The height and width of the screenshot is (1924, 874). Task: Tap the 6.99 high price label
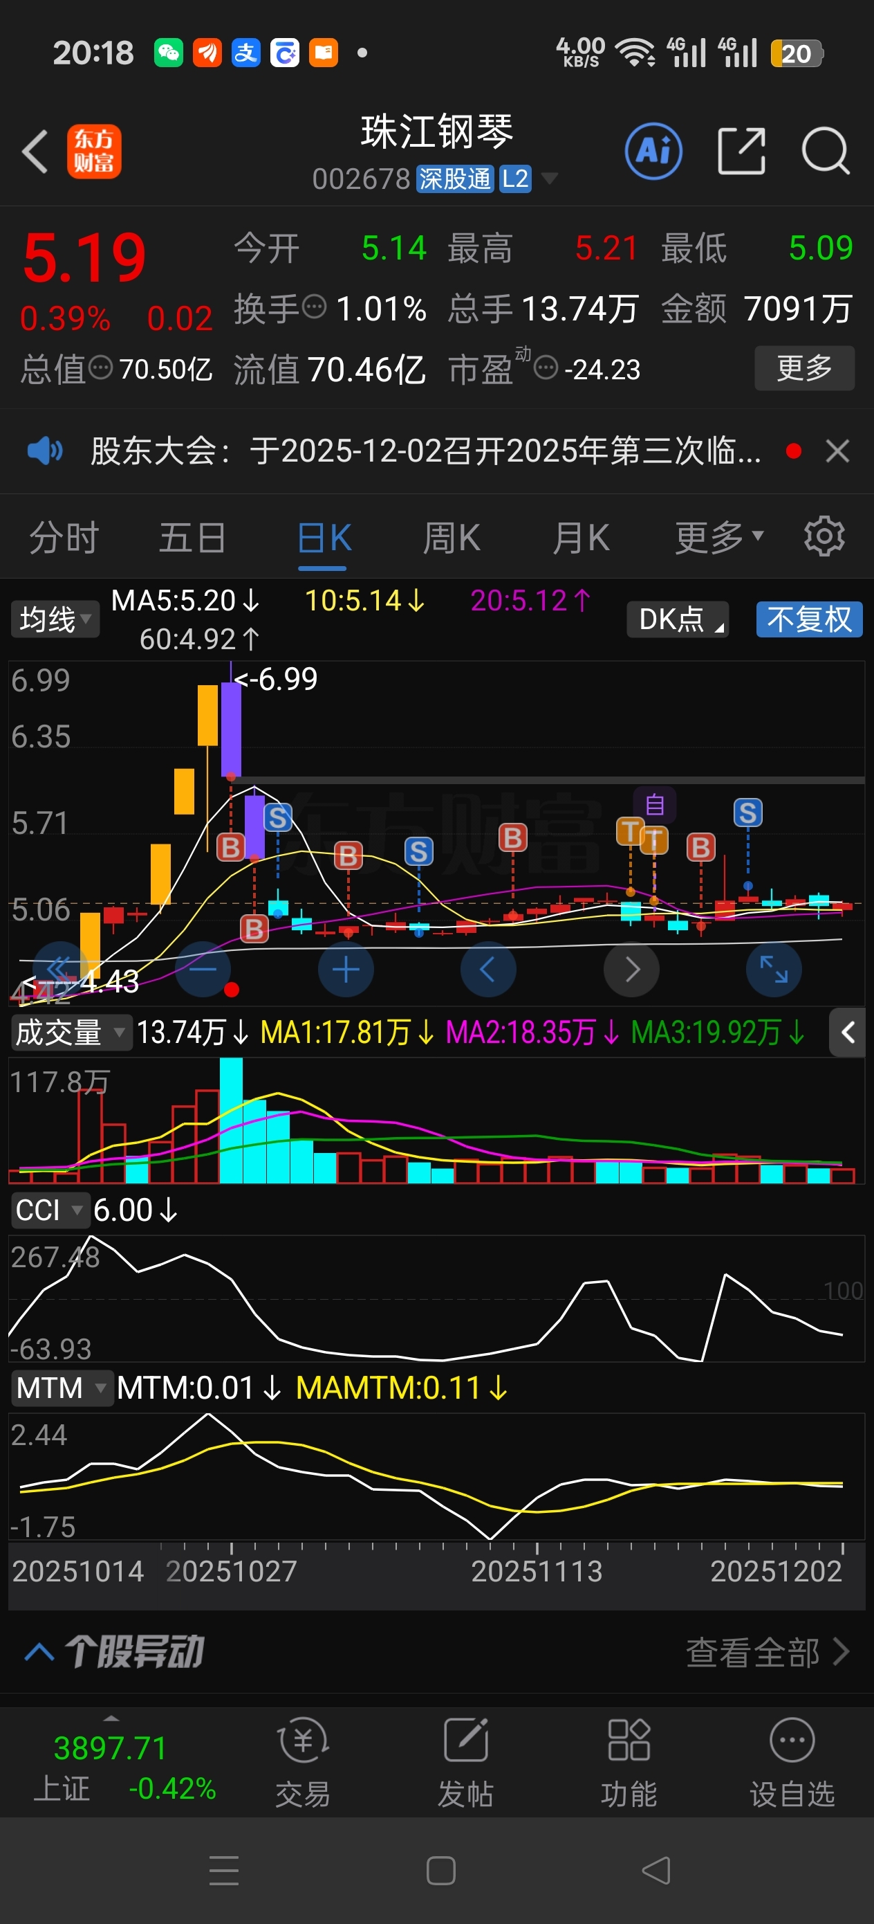[276, 679]
